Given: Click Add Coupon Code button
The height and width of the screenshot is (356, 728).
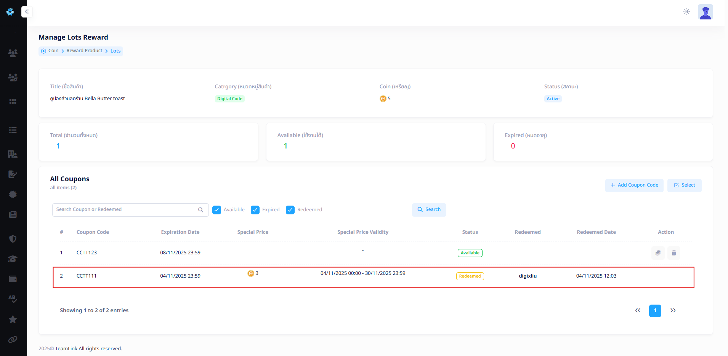Looking at the screenshot, I should [x=634, y=185].
